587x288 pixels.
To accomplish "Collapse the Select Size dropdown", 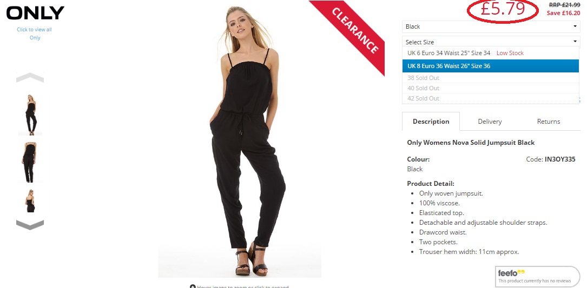I will coord(491,42).
